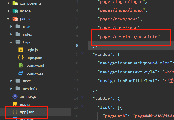
Task: Select the login folder name
Action: click(27, 42)
